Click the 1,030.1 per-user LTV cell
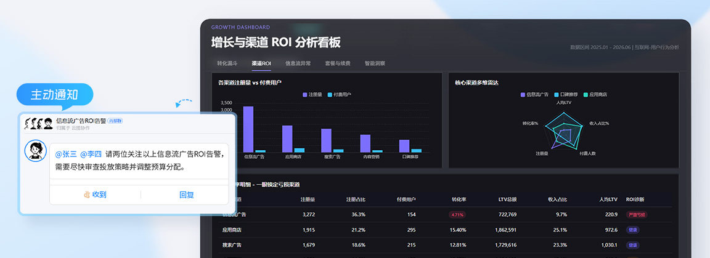 point(610,245)
